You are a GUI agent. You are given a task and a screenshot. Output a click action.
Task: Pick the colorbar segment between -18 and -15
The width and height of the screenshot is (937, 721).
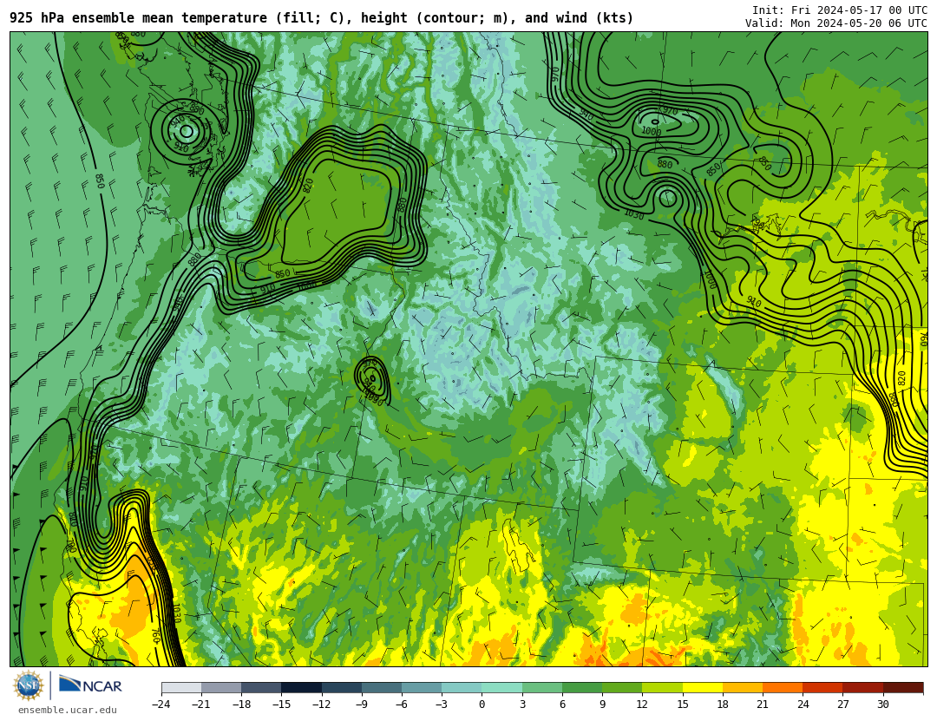[262, 687]
